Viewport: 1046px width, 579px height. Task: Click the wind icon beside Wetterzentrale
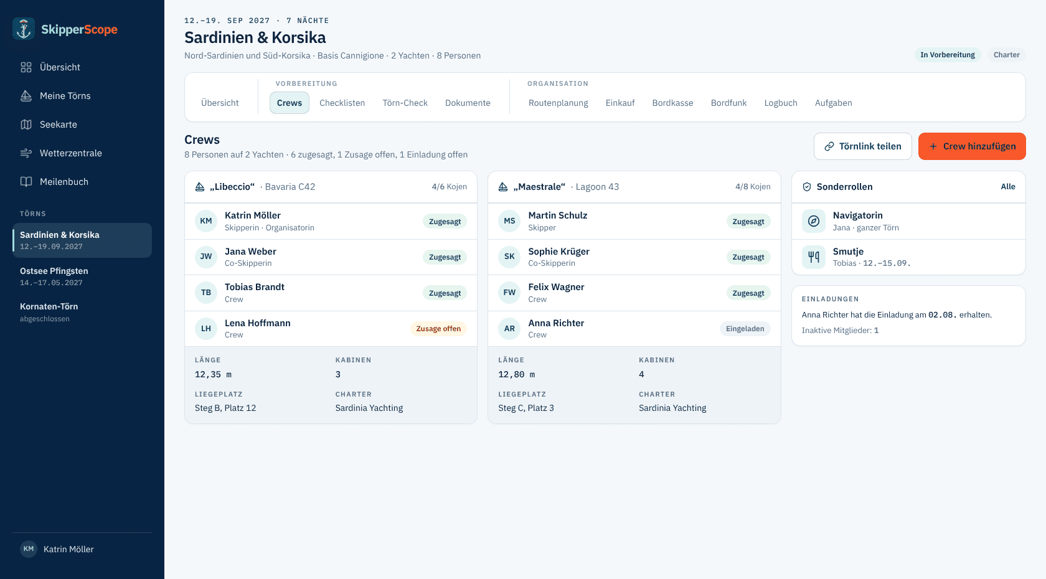point(26,153)
